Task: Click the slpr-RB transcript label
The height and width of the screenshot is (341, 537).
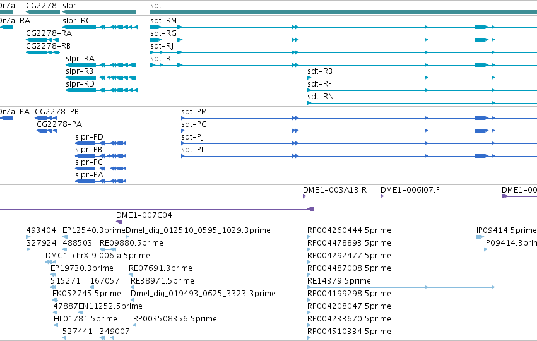Action: pyautogui.click(x=80, y=71)
